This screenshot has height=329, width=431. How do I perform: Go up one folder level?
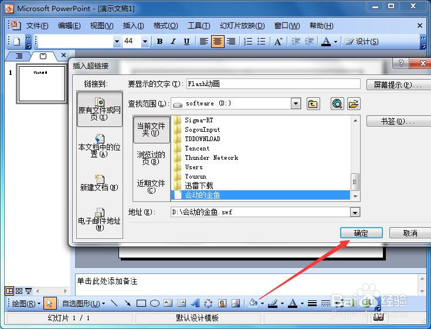(313, 104)
